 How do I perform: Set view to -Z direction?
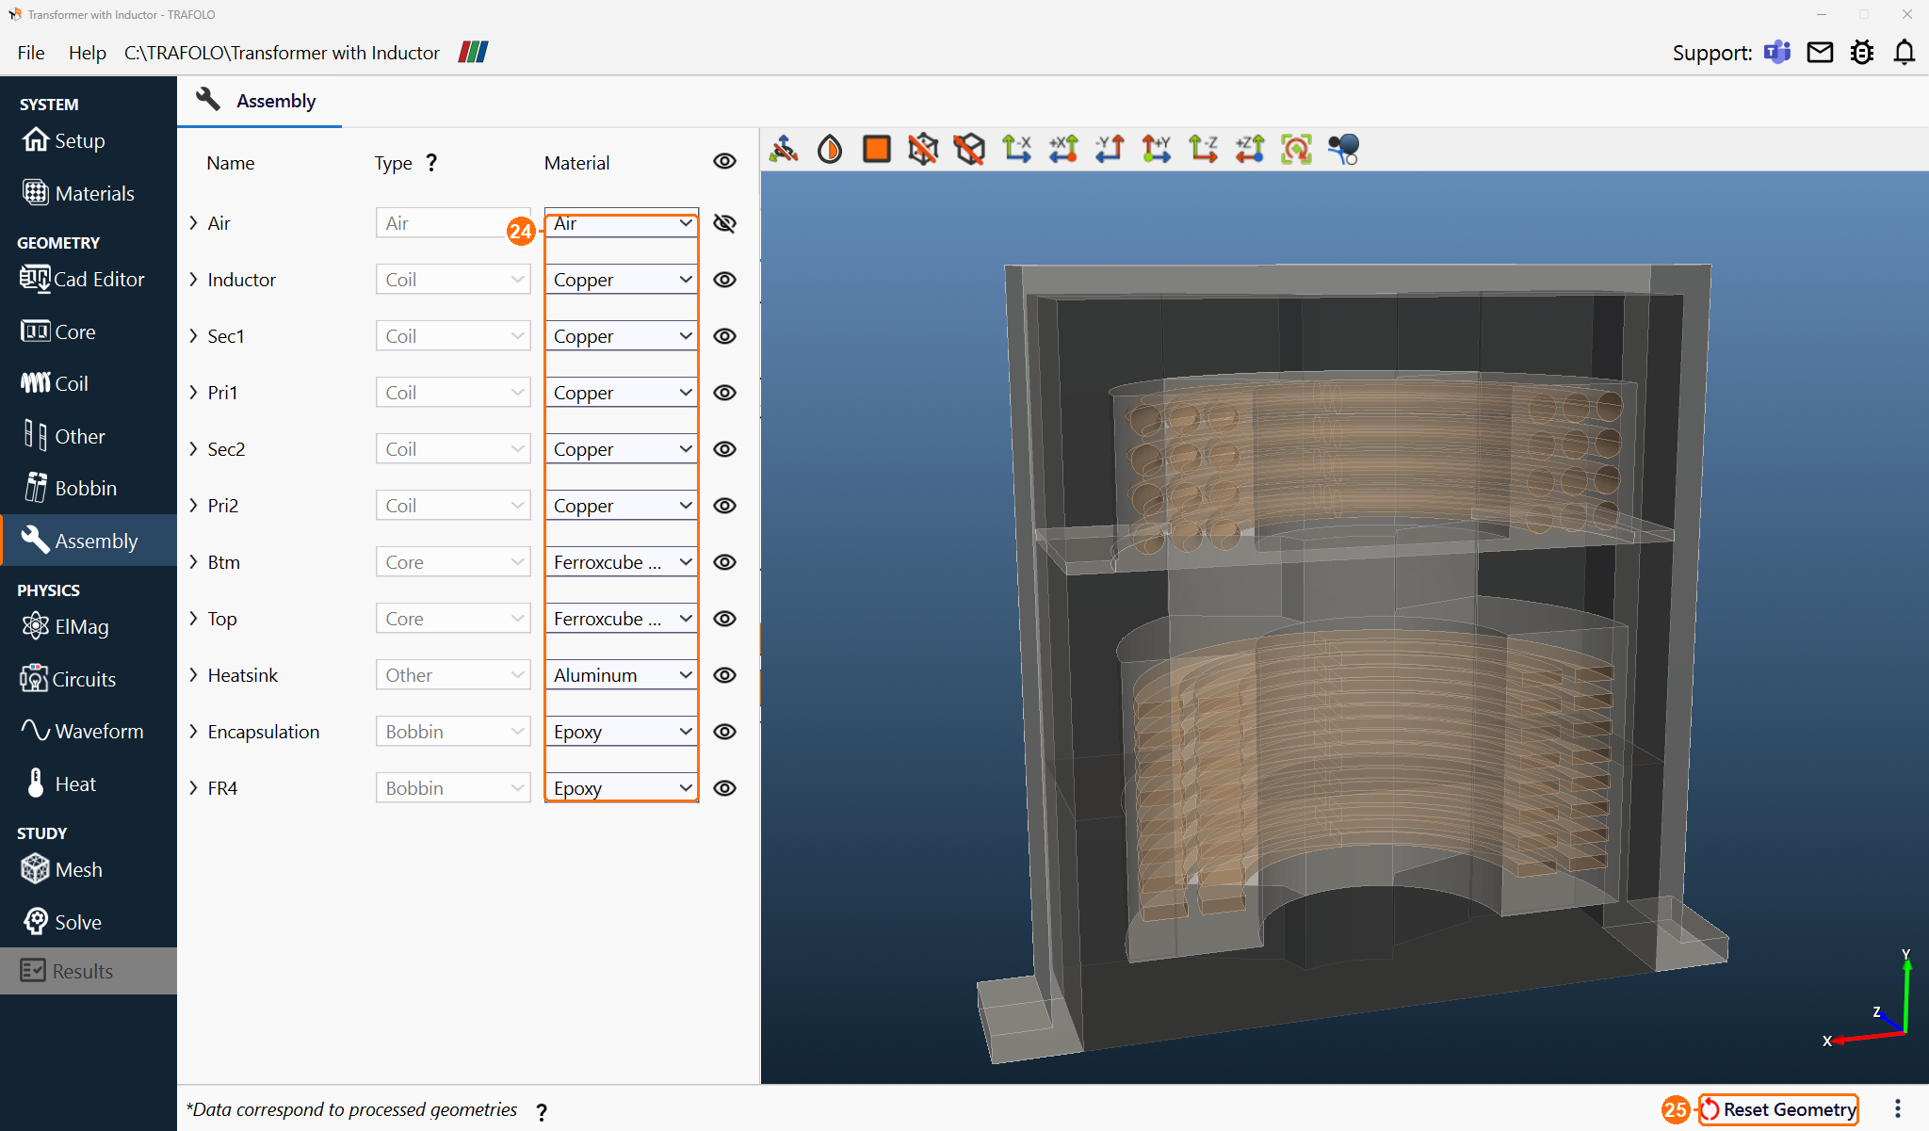click(x=1203, y=149)
